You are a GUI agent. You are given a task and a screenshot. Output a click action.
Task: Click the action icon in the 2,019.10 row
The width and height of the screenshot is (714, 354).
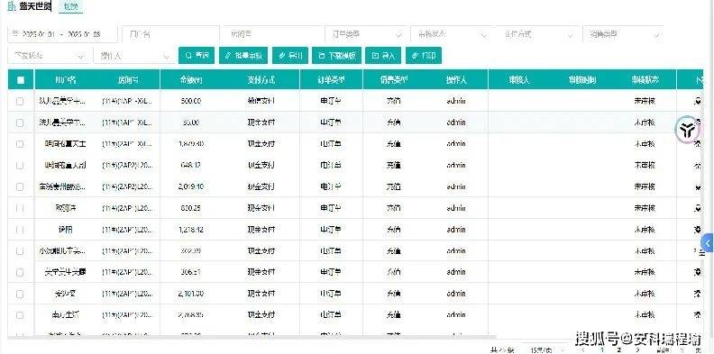(x=697, y=187)
